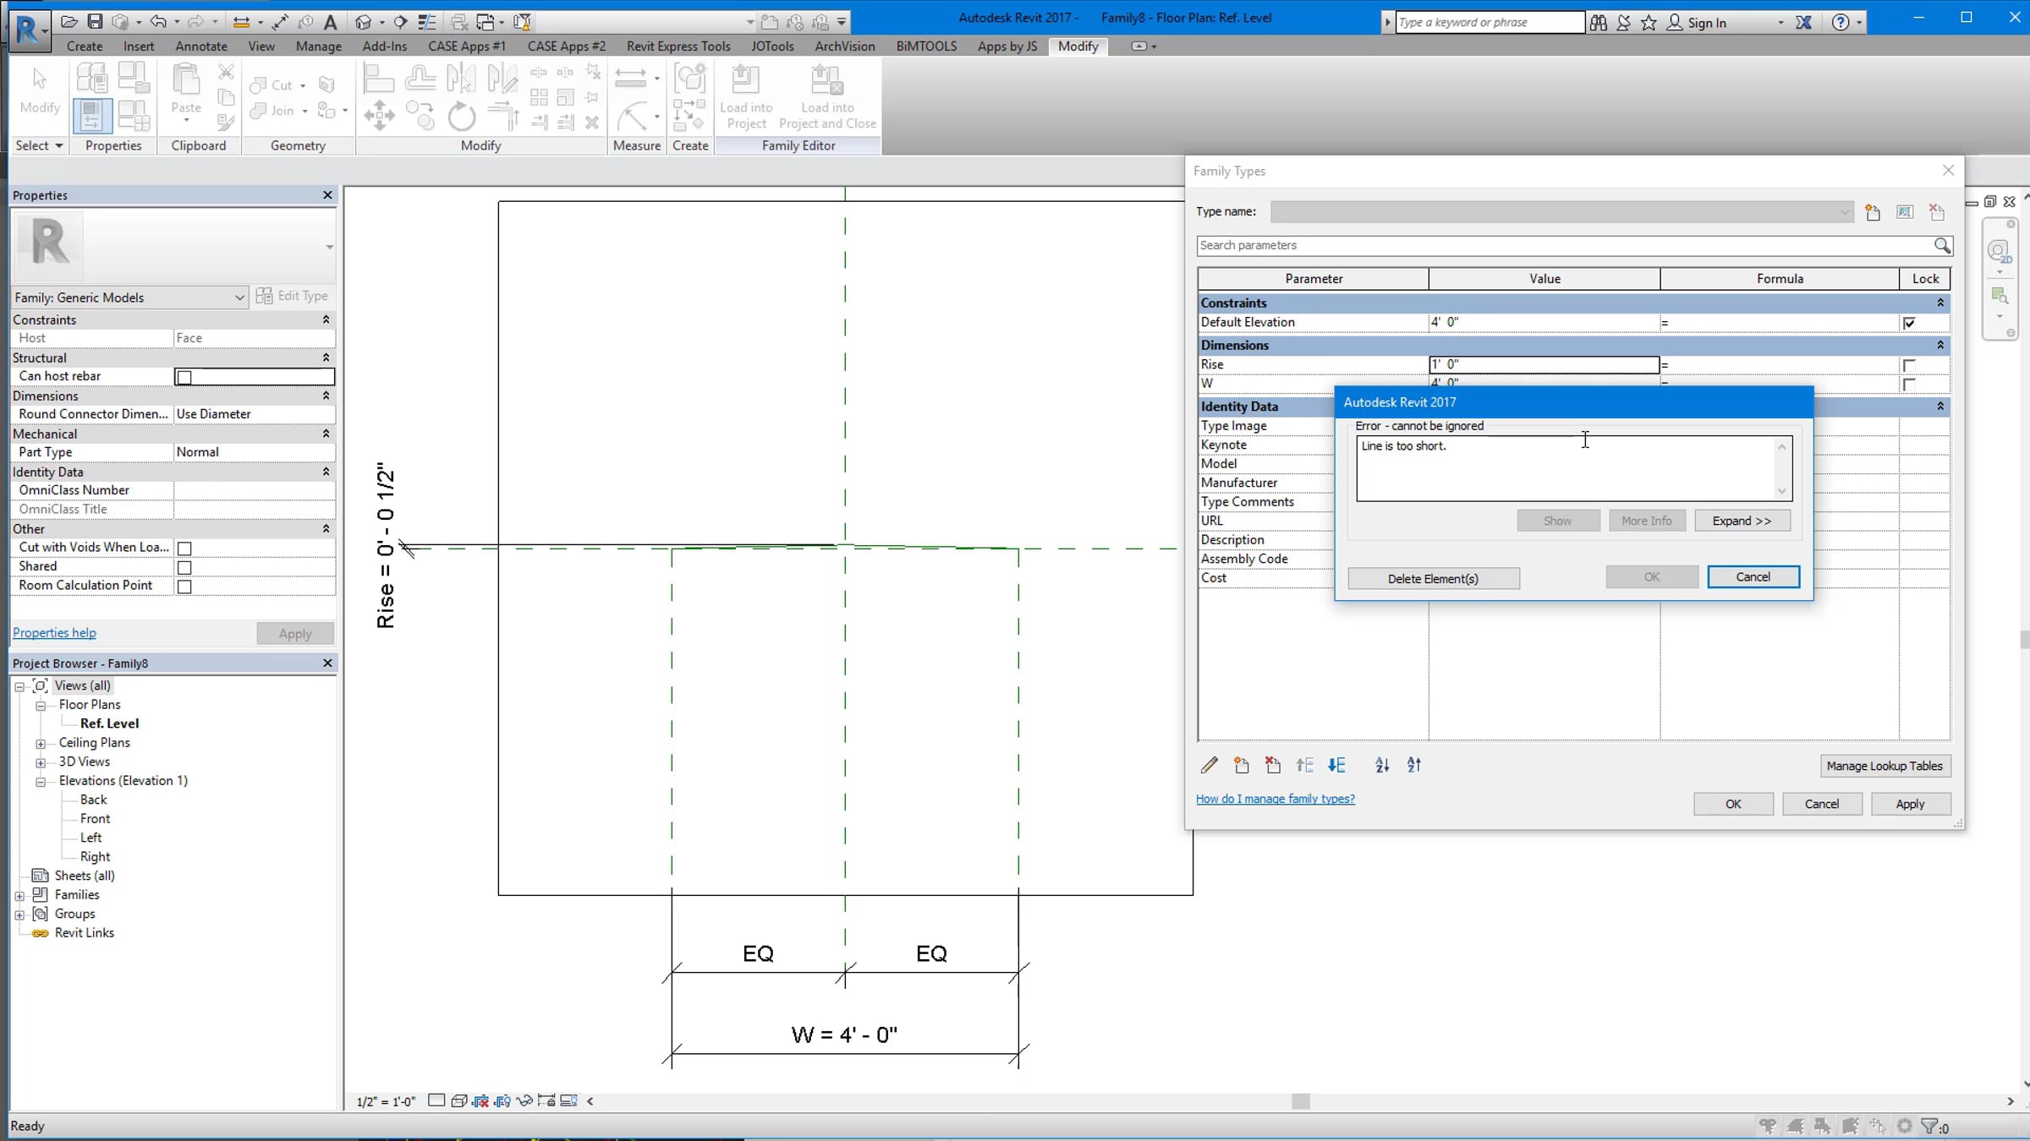
Task: Open the Create ribbon tab
Action: tap(85, 46)
